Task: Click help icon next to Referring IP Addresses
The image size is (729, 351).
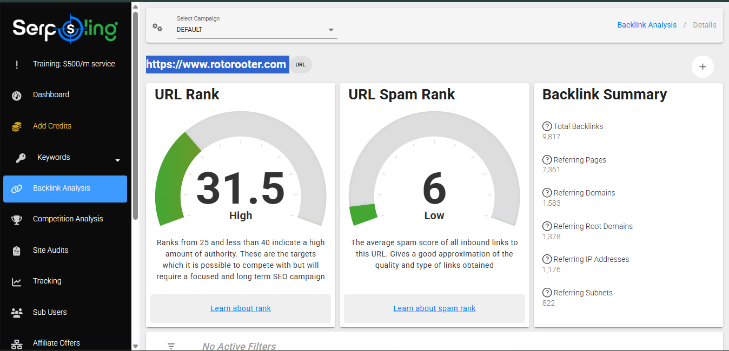Action: click(x=547, y=259)
